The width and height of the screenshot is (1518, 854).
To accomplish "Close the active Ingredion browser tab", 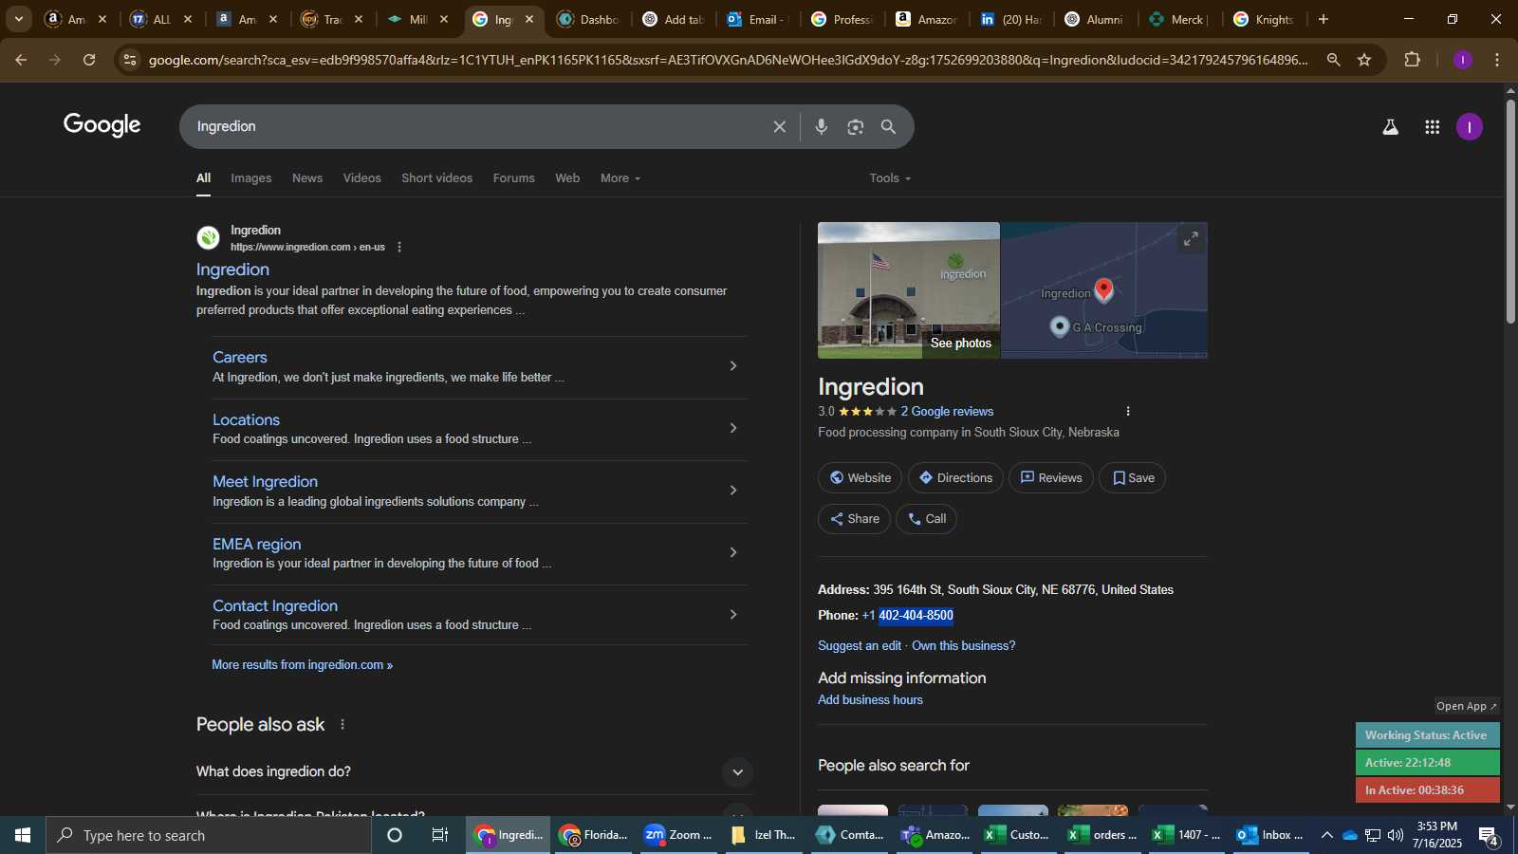I will click(x=529, y=19).
